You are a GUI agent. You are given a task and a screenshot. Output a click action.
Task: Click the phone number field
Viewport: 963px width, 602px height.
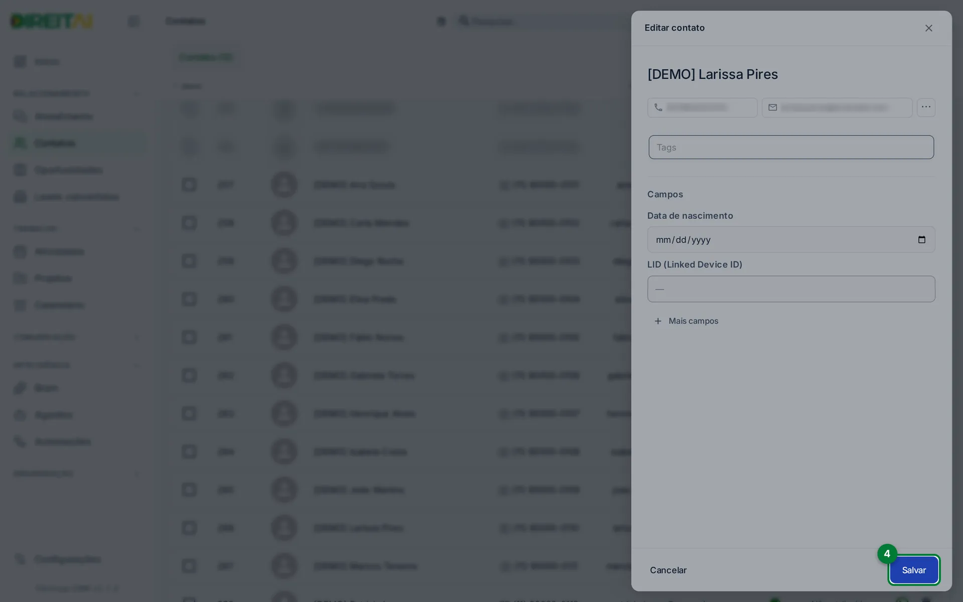click(702, 107)
